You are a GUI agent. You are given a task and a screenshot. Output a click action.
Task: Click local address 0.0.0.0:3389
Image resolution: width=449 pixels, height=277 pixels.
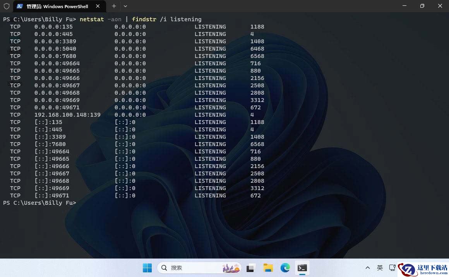pyautogui.click(x=55, y=41)
